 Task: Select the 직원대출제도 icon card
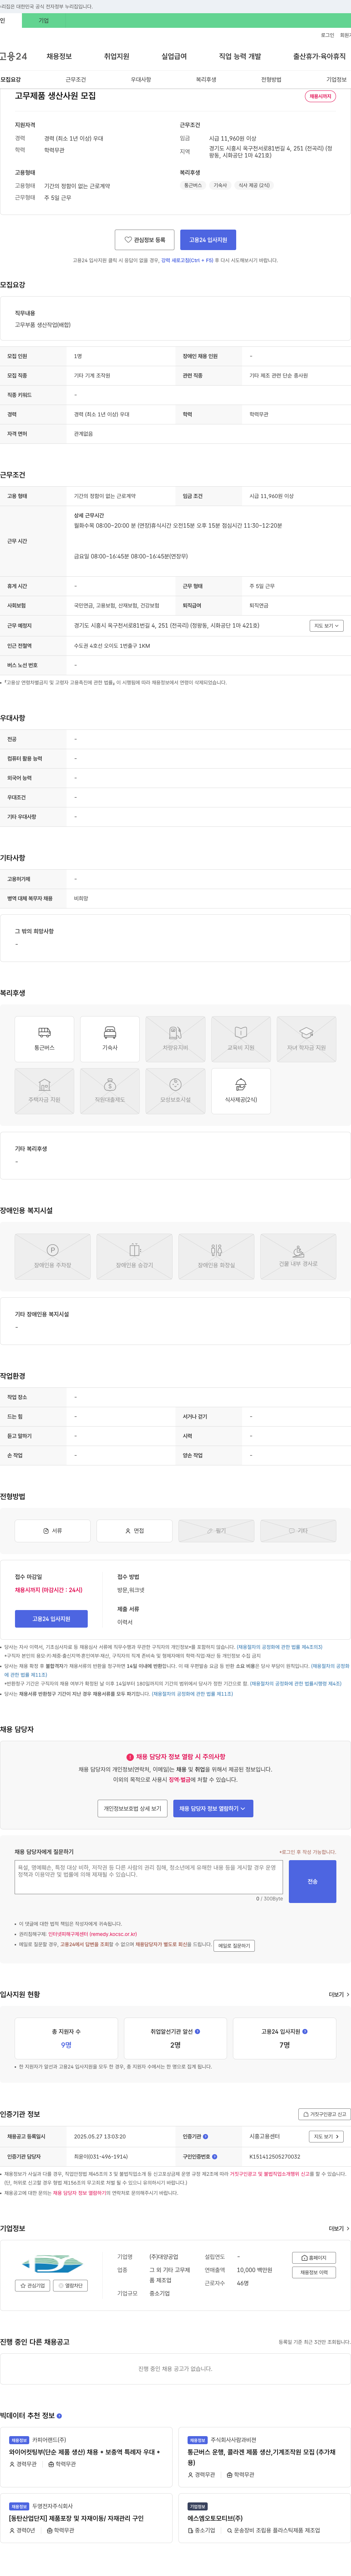point(110,1090)
